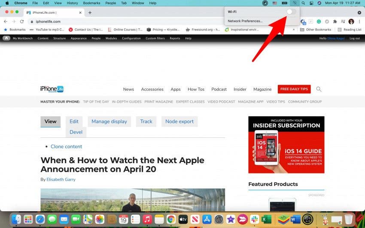
Task: Switch to the Manage display tab
Action: (x=109, y=122)
